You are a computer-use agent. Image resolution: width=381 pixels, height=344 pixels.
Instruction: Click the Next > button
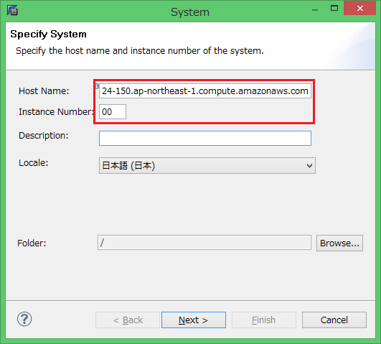coord(194,320)
